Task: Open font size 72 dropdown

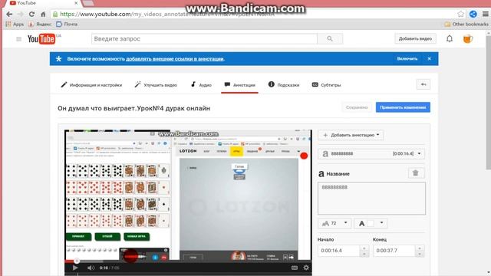Action: click(x=334, y=223)
